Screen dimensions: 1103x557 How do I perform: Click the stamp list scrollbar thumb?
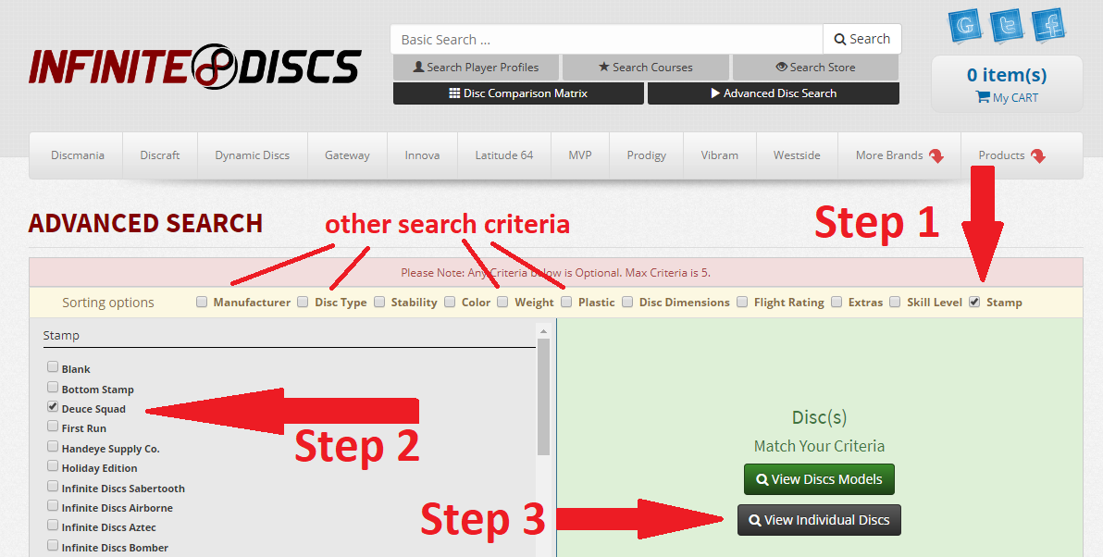point(543,397)
